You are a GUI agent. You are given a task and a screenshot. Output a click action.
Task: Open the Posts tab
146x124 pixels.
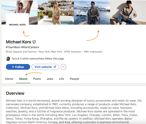point(37,79)
